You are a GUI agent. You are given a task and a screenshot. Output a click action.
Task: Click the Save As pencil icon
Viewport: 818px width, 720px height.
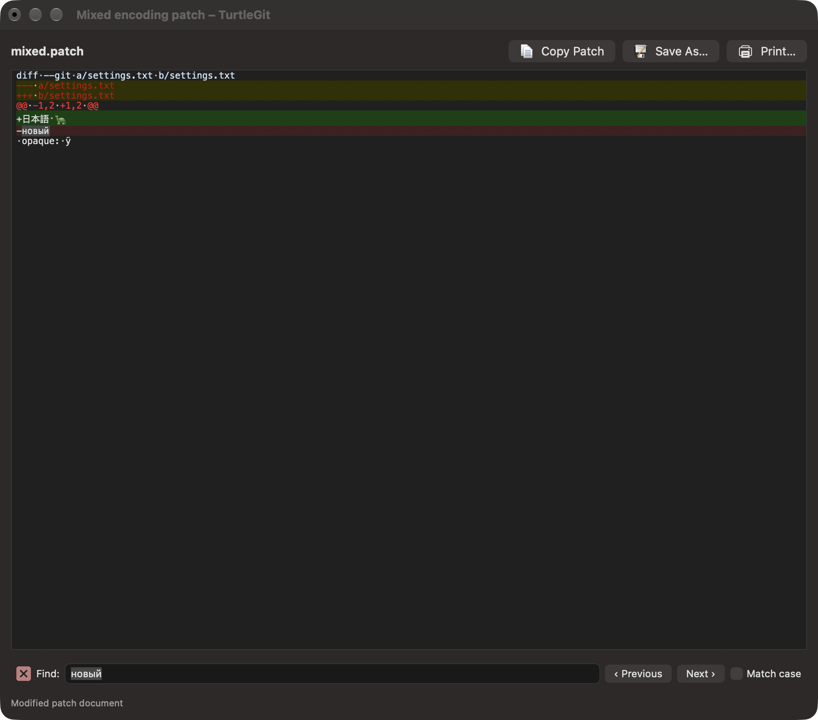641,51
